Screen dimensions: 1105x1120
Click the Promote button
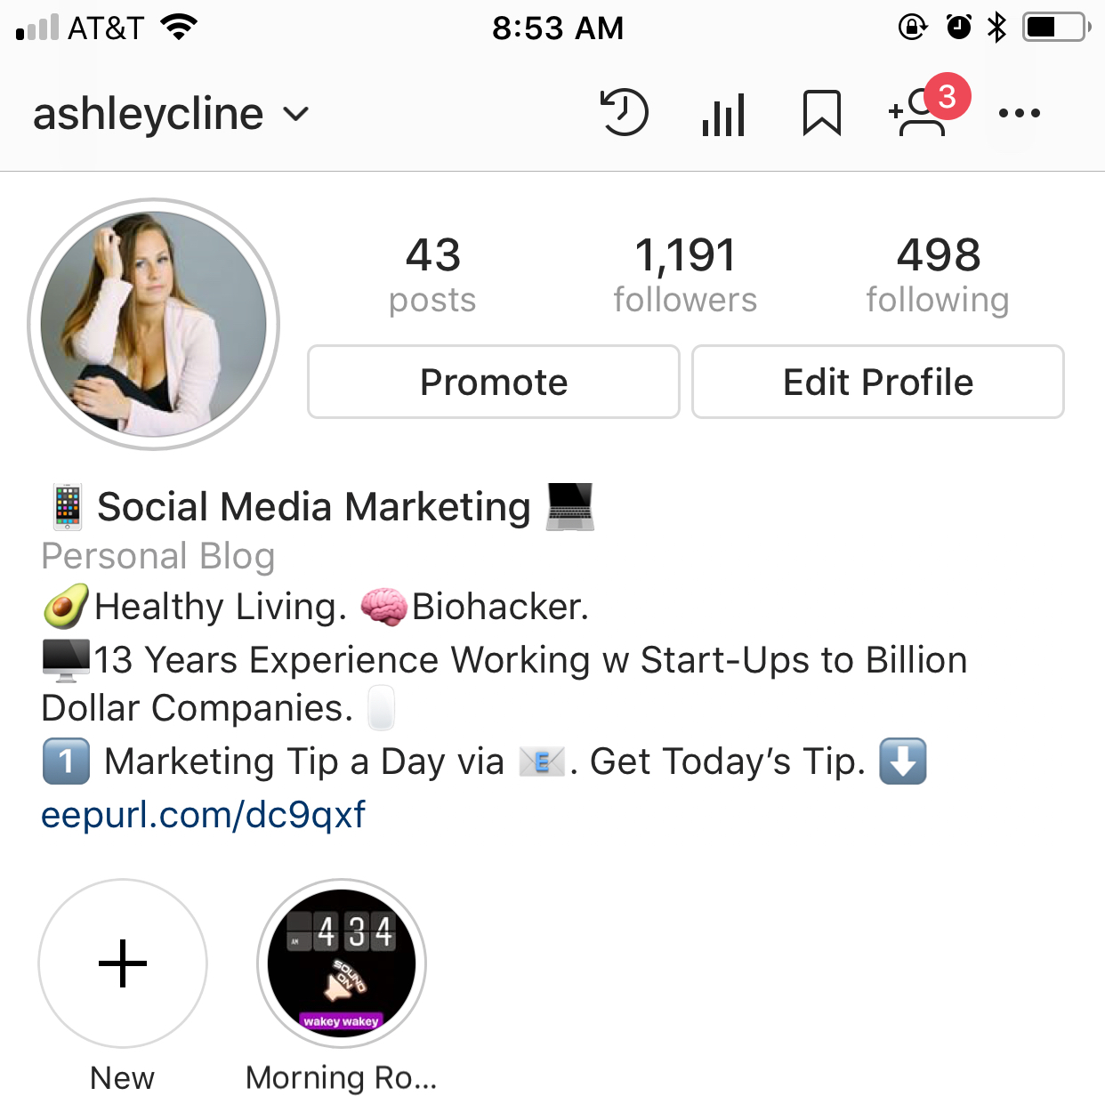click(494, 382)
